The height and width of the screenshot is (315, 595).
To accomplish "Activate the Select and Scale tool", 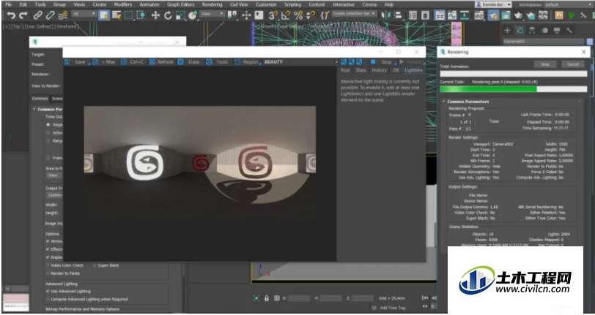I will click(180, 15).
